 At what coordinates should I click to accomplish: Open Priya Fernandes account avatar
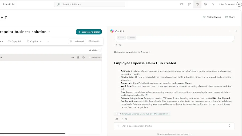tap(239, 4)
